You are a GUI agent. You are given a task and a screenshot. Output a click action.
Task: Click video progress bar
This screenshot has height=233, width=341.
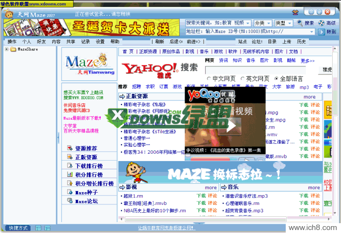[210, 159]
